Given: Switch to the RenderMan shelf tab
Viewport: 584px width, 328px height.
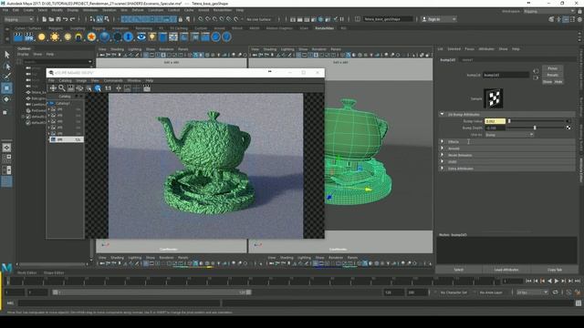Looking at the screenshot, I should point(325,28).
